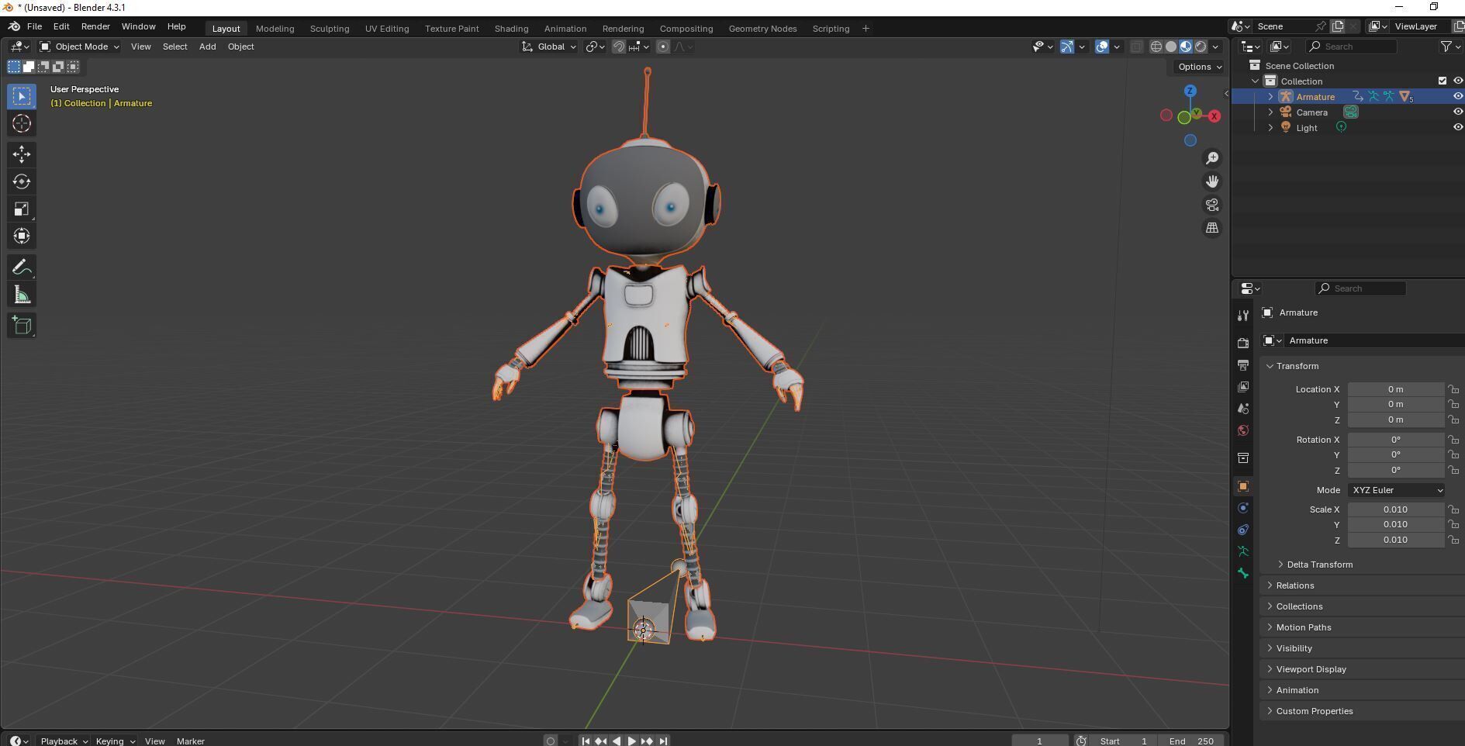Select the Scale tool
Screen dimensions: 1465x746
click(22, 209)
